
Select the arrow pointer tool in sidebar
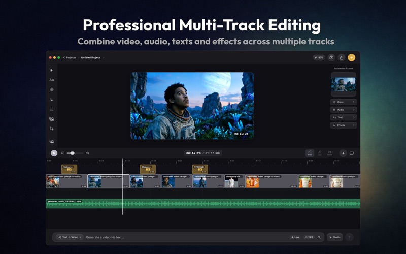coord(52,70)
